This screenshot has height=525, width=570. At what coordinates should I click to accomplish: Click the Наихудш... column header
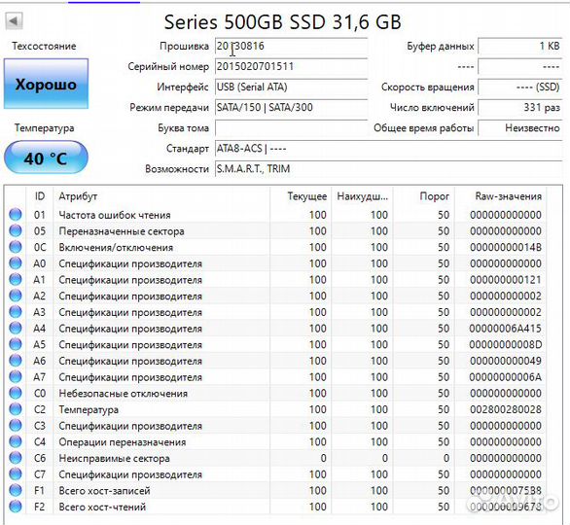pyautogui.click(x=362, y=196)
